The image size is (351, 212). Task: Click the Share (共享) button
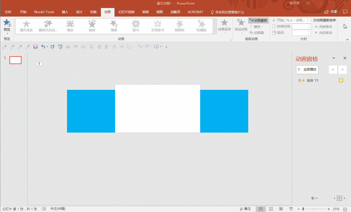[331, 12]
